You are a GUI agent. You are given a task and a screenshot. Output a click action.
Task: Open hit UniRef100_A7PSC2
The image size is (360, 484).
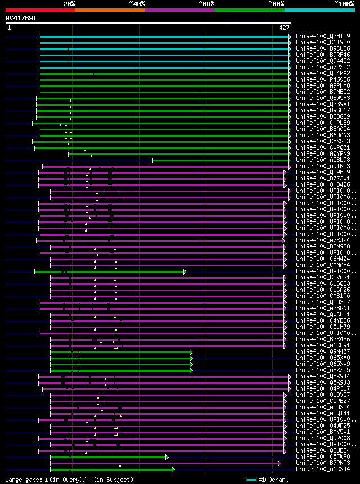(x=323, y=67)
